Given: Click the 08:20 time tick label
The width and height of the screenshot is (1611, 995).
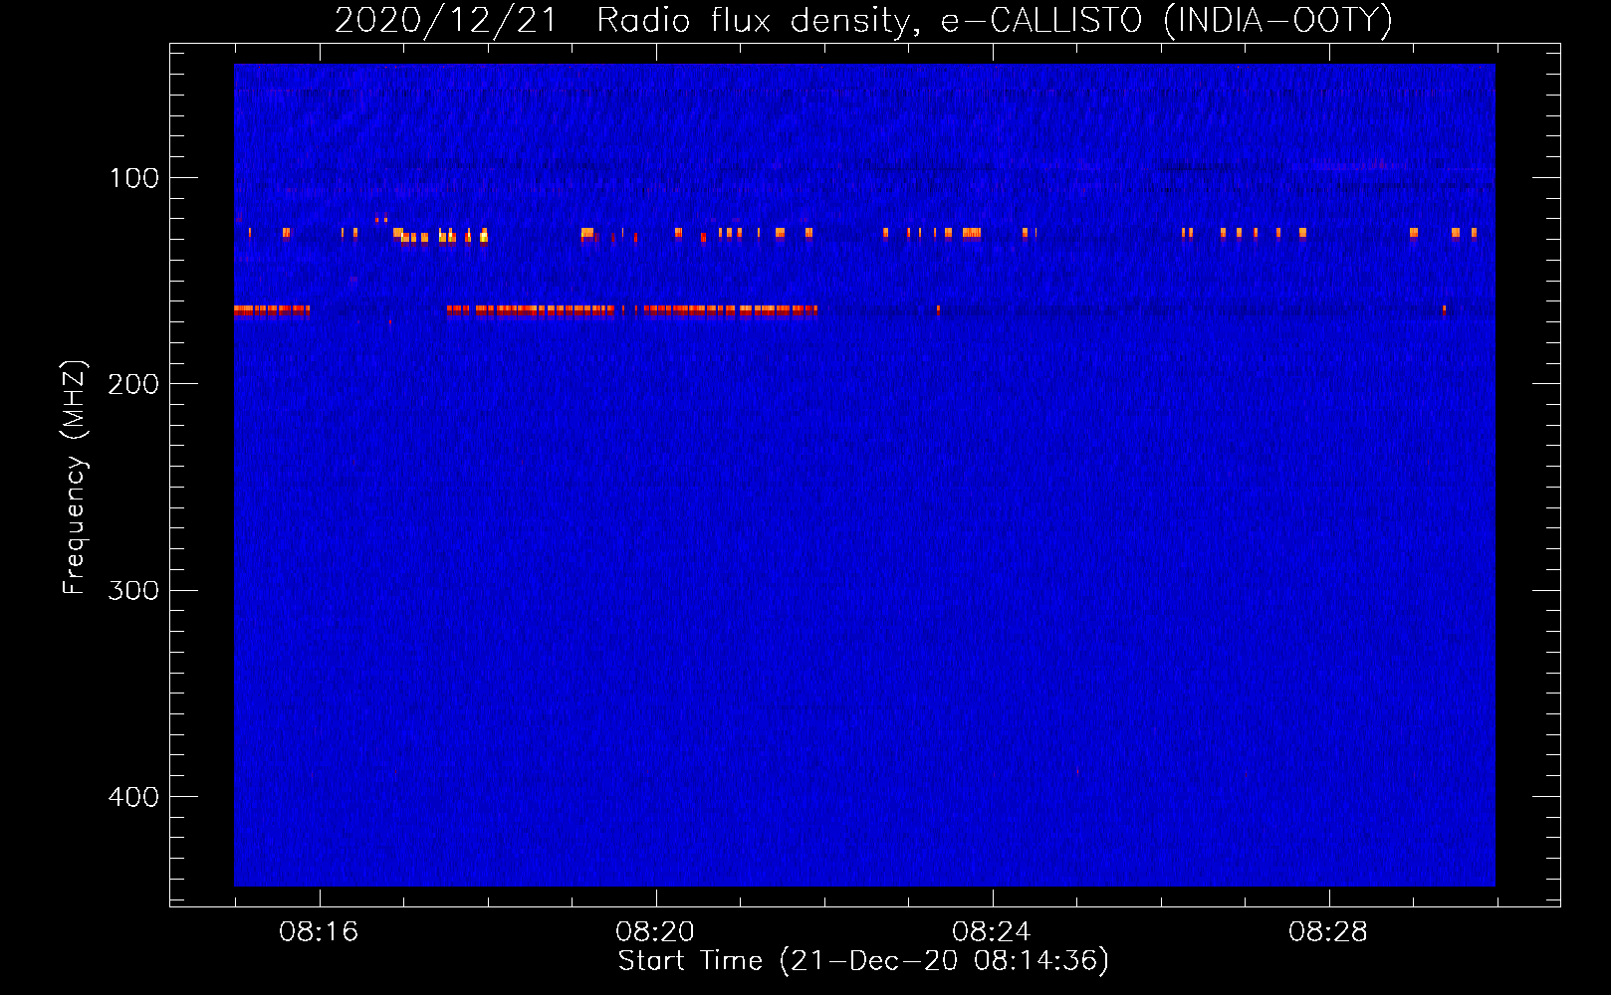Looking at the screenshot, I should tap(655, 932).
